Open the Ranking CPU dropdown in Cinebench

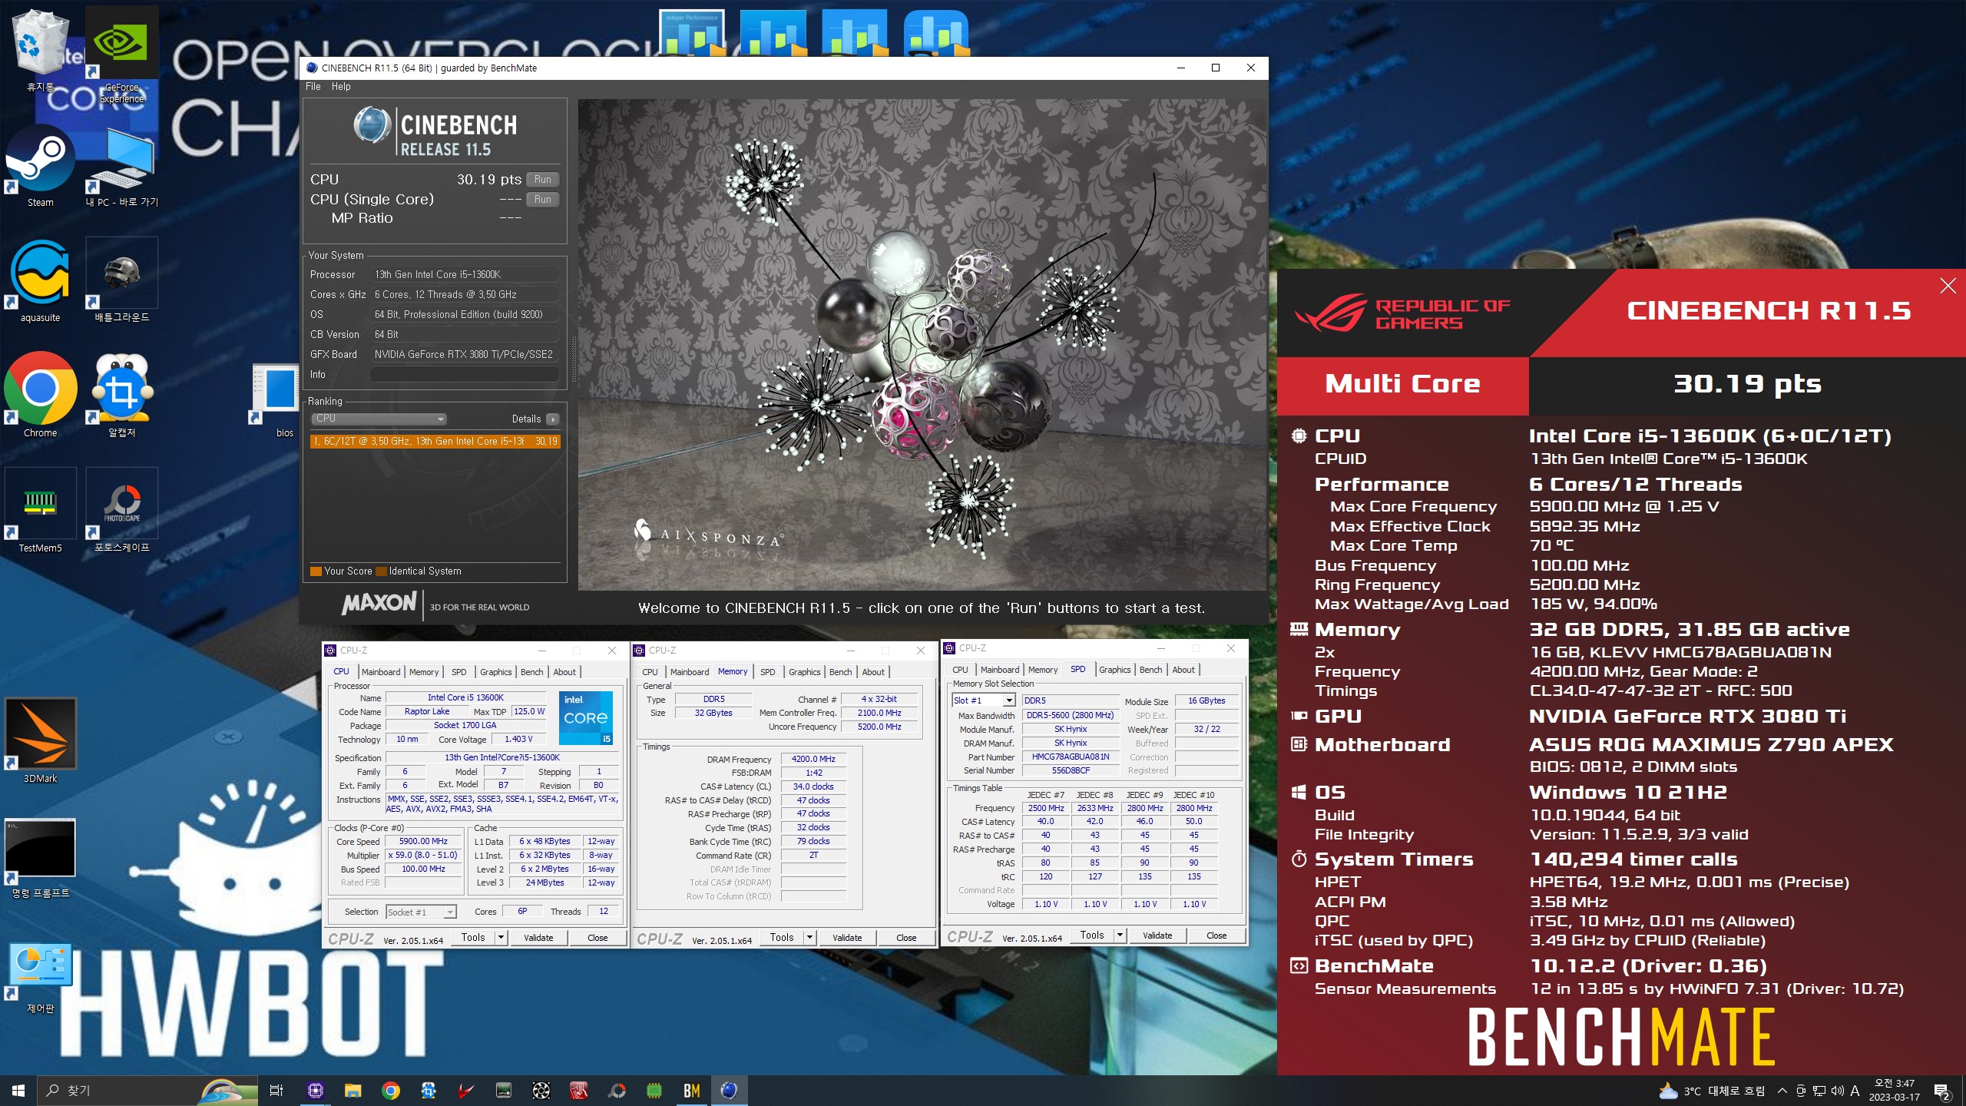point(379,419)
